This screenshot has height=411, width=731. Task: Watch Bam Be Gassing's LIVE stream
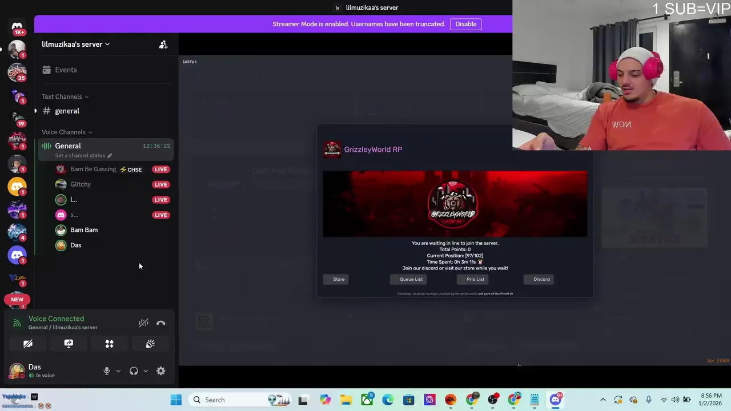[161, 170]
